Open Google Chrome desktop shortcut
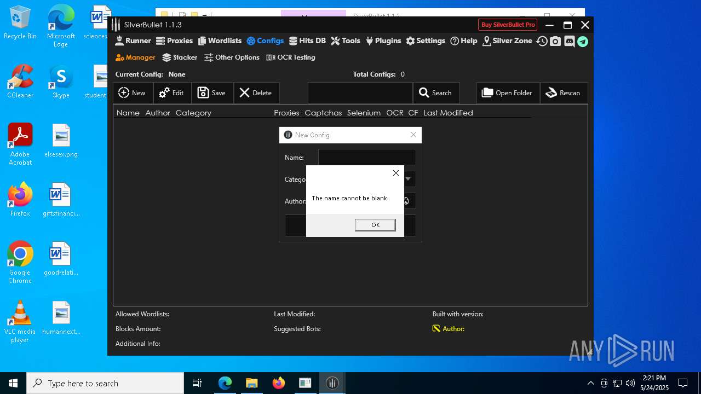This screenshot has width=701, height=394. pyautogui.click(x=20, y=263)
